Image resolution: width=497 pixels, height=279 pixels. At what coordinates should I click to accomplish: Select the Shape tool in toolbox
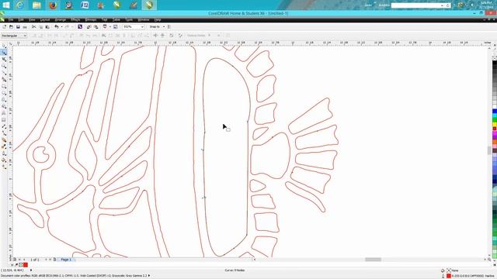(x=4, y=53)
